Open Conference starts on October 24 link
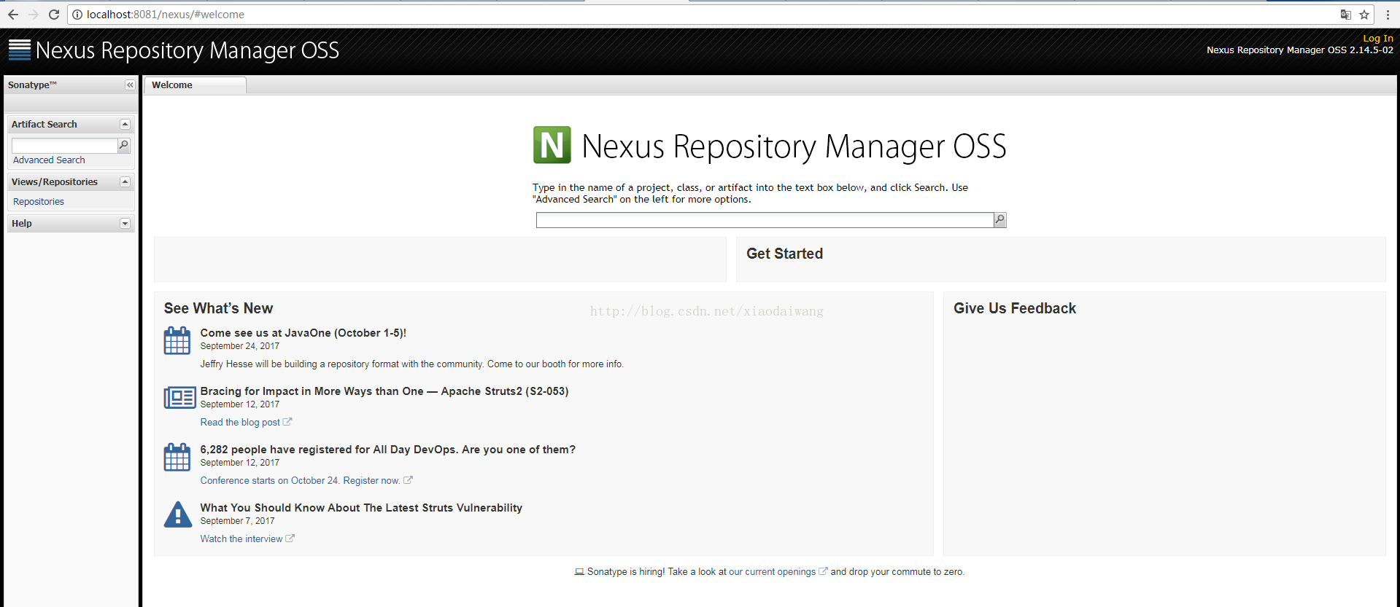This screenshot has width=1400, height=607. pyautogui.click(x=300, y=481)
